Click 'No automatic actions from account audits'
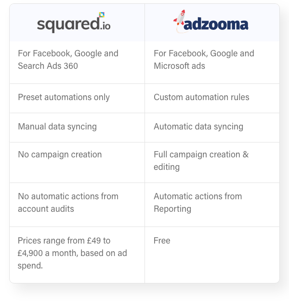The width and height of the screenshot is (289, 308). [x=68, y=203]
